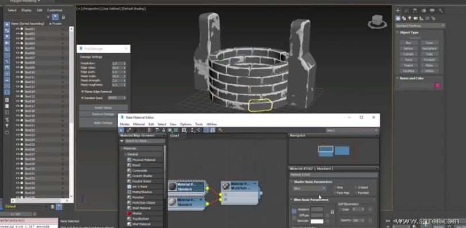This screenshot has width=466, height=228.
Task: Open the Material menu in Slate editor
Action: tap(139, 124)
